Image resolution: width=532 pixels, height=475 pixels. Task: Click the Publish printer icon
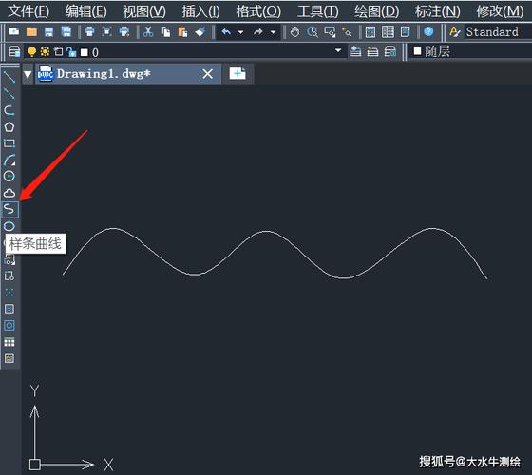tap(124, 32)
